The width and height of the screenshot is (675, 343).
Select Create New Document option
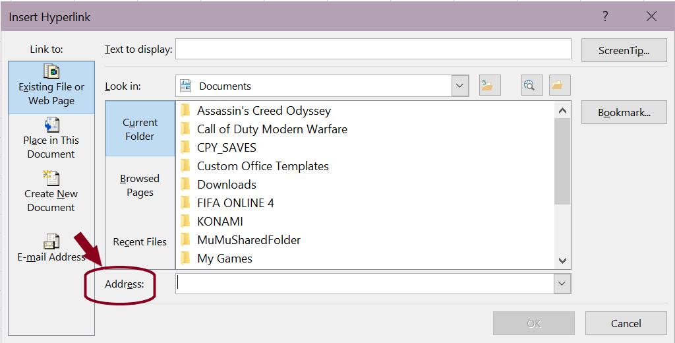click(51, 192)
